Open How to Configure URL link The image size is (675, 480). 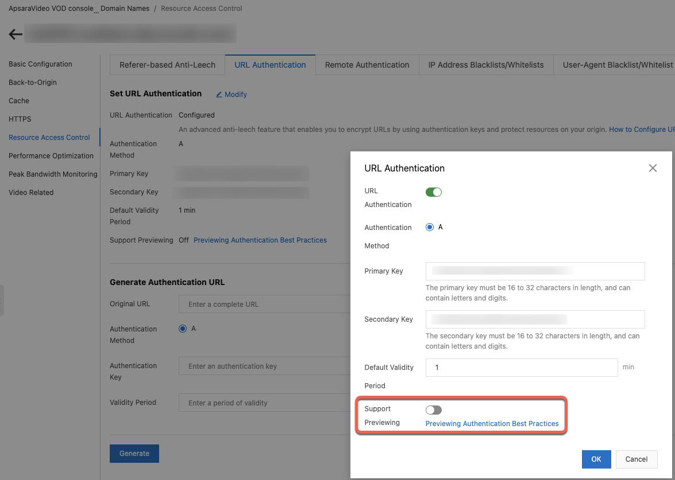tap(642, 130)
